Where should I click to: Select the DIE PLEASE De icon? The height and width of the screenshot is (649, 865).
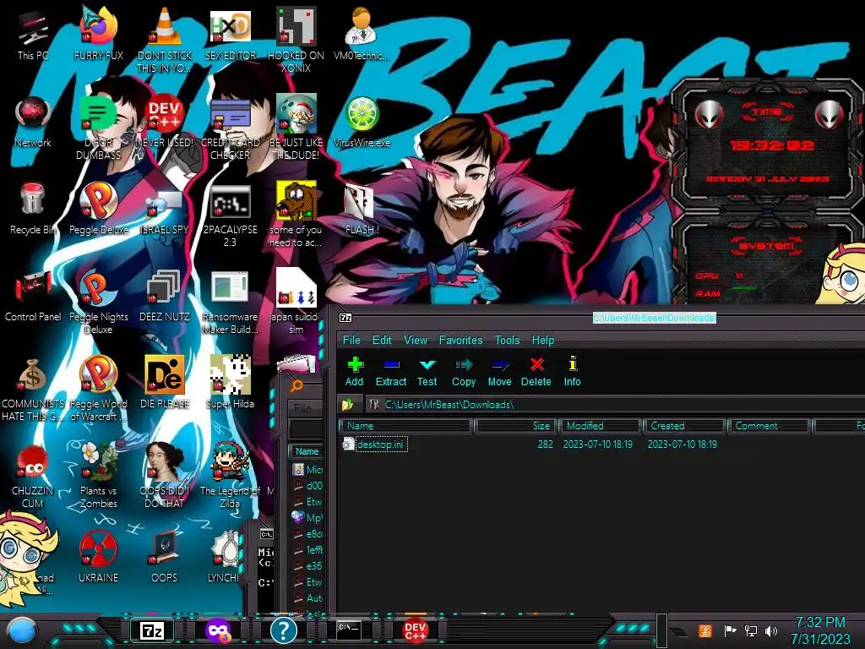[165, 383]
